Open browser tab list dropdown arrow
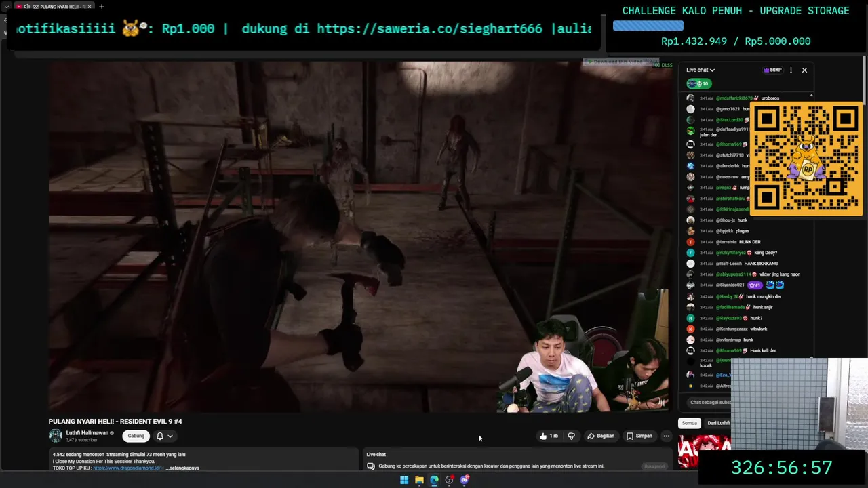 click(6, 6)
